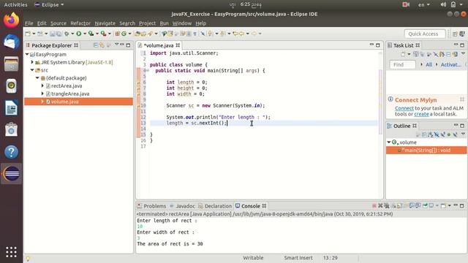468x263 pixels.
Task: Collapse the EasyProgram project node
Action: coord(27,54)
